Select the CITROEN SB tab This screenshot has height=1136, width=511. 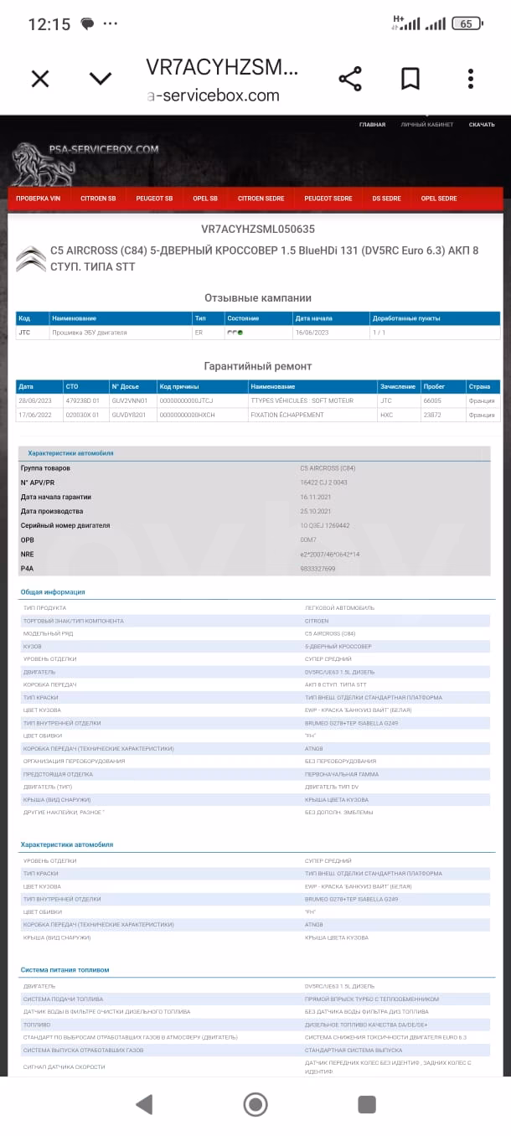click(98, 199)
